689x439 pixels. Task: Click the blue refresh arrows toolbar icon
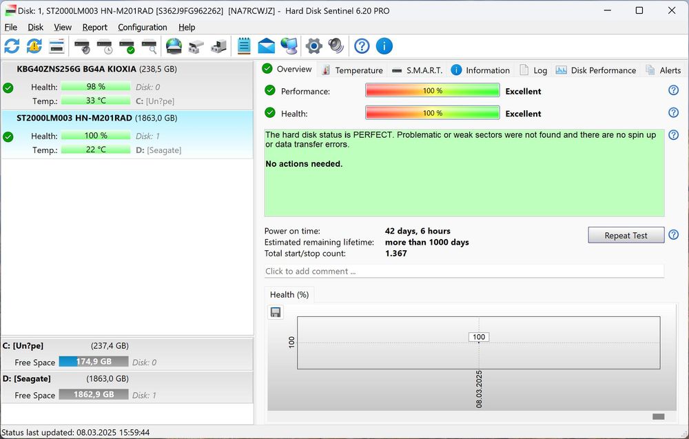click(x=12, y=46)
